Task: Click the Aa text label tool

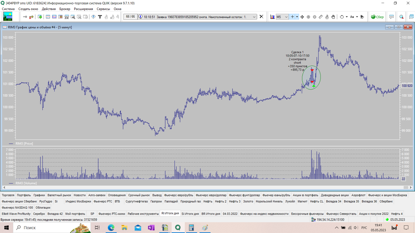Action: point(352,17)
